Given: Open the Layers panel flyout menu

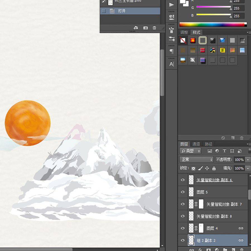Looking at the screenshot, I should click(x=248, y=144).
